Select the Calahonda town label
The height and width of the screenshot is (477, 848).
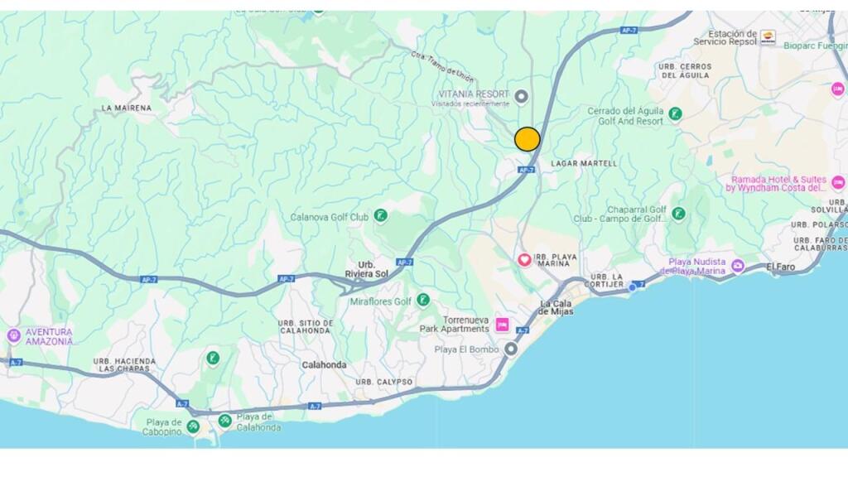point(324,365)
